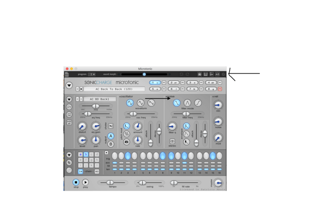Open the drum patch menu arrow
This screenshot has height=197, width=316.
point(69,99)
